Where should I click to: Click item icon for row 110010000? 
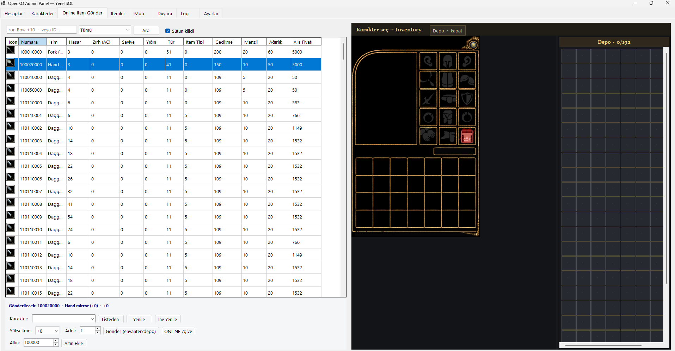[11, 75]
